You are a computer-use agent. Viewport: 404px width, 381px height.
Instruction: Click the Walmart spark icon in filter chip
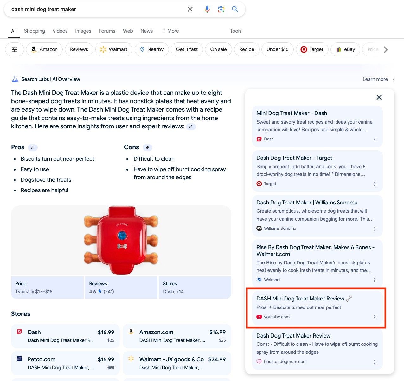pos(103,49)
